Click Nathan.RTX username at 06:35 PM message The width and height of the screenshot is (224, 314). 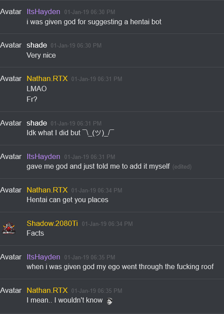[x=47, y=290]
